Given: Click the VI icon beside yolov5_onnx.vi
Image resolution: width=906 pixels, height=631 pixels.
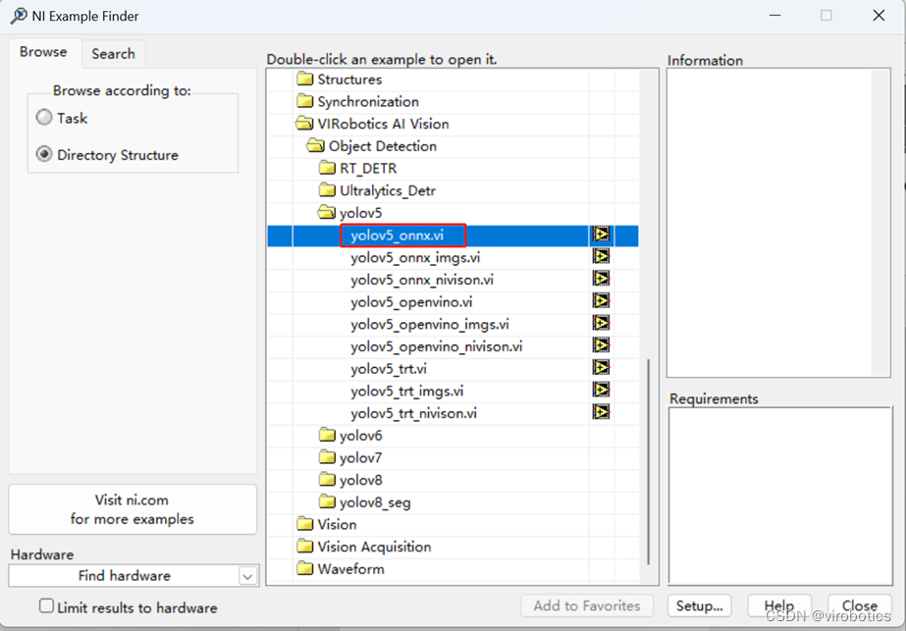Looking at the screenshot, I should [601, 234].
